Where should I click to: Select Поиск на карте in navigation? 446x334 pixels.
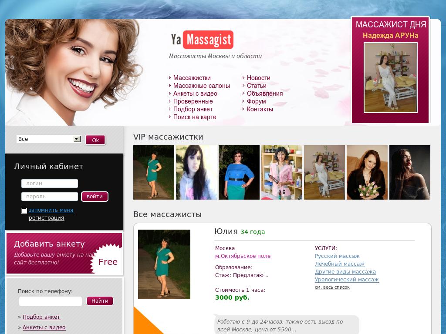(194, 117)
